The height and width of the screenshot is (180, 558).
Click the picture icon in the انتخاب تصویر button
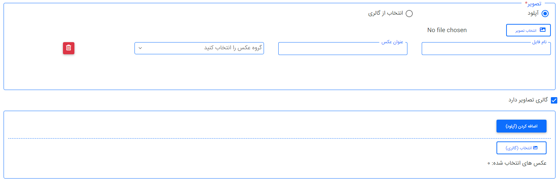tap(543, 30)
